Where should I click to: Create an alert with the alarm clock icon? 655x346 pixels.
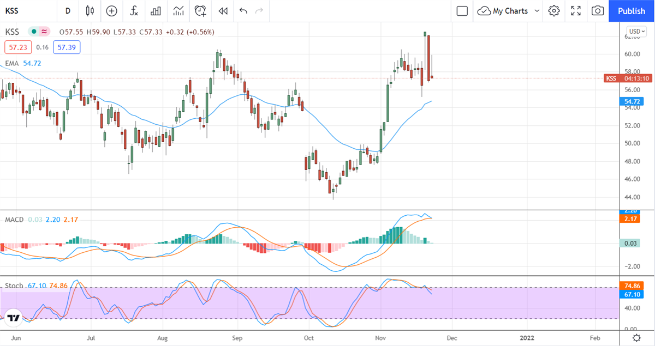(200, 11)
